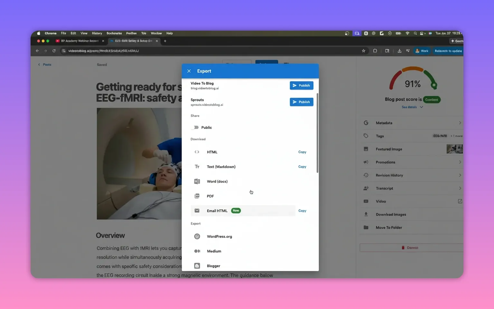Image resolution: width=494 pixels, height=309 pixels.
Task: Open the Transcript panel icon
Action: pyautogui.click(x=366, y=188)
